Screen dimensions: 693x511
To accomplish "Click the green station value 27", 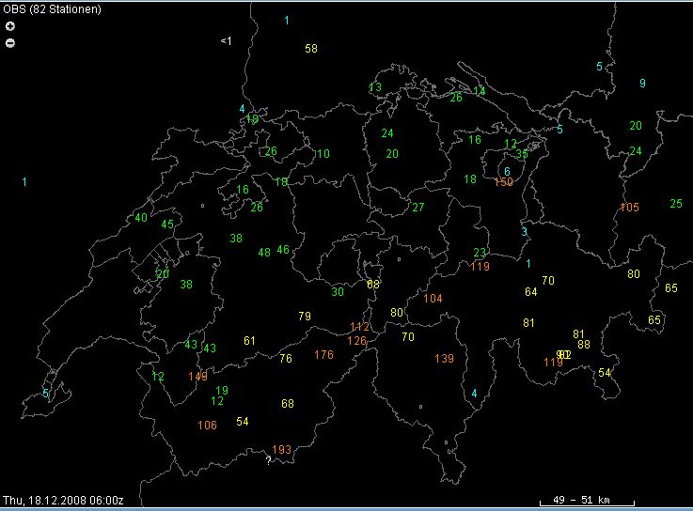I will 418,208.
